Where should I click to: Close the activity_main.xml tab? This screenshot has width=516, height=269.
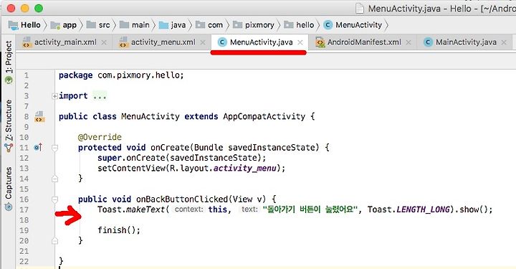[104, 42]
